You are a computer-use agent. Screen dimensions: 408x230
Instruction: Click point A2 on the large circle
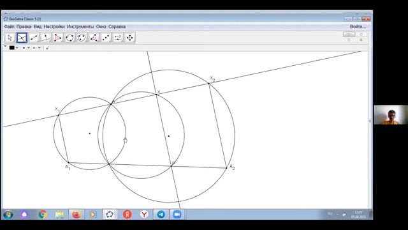point(226,168)
